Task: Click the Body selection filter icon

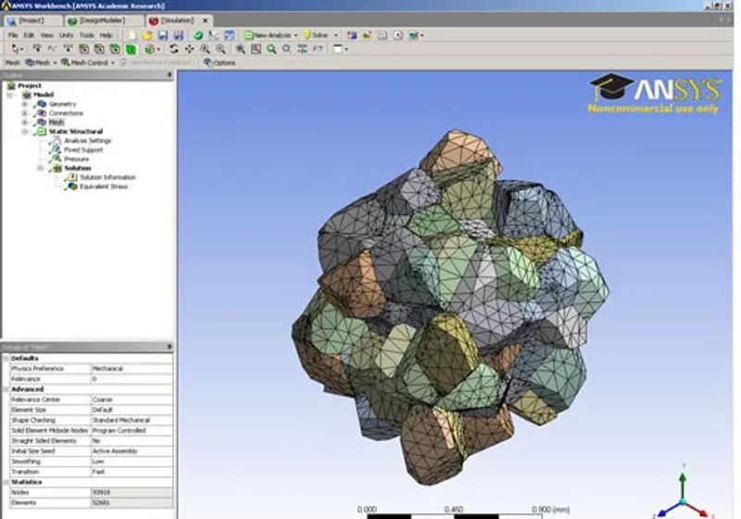Action: coord(131,49)
